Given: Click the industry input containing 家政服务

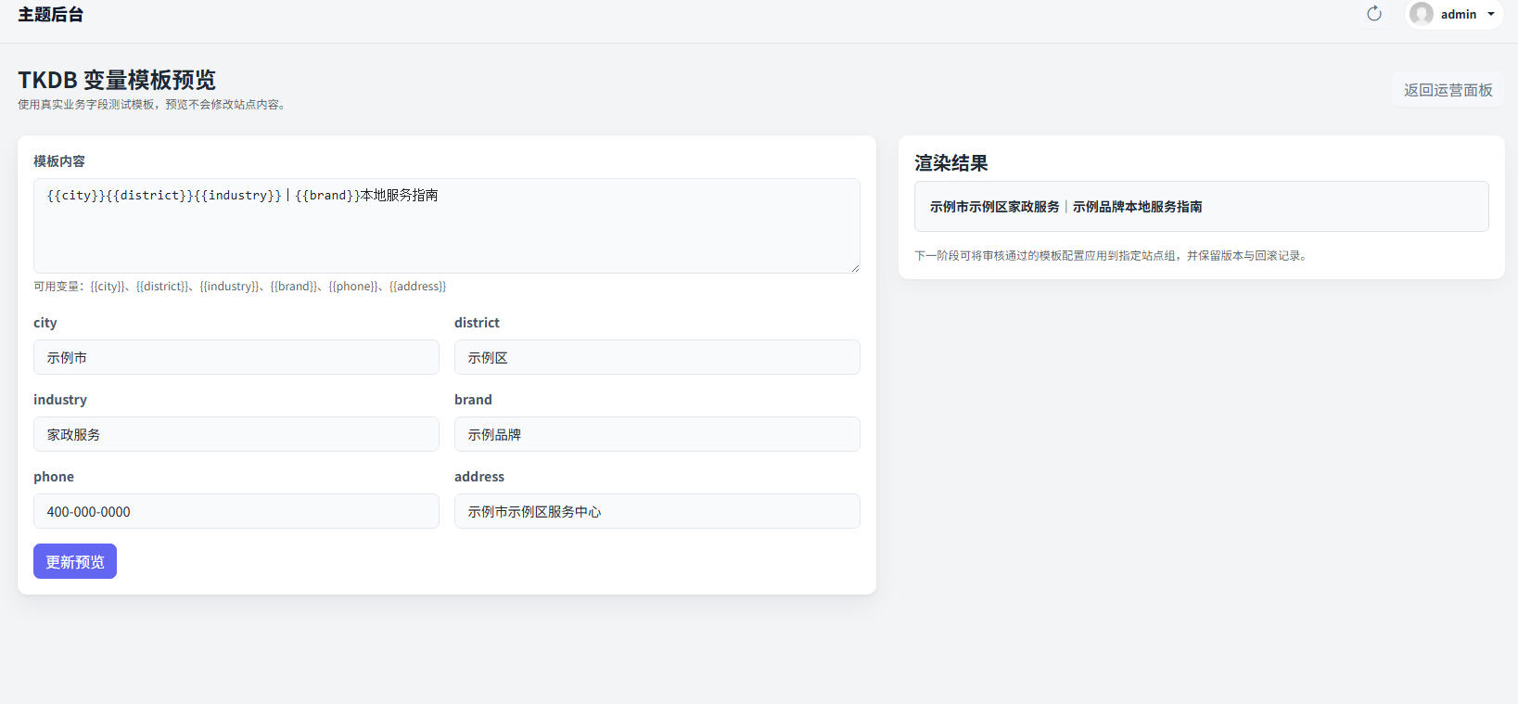Looking at the screenshot, I should click(x=236, y=434).
